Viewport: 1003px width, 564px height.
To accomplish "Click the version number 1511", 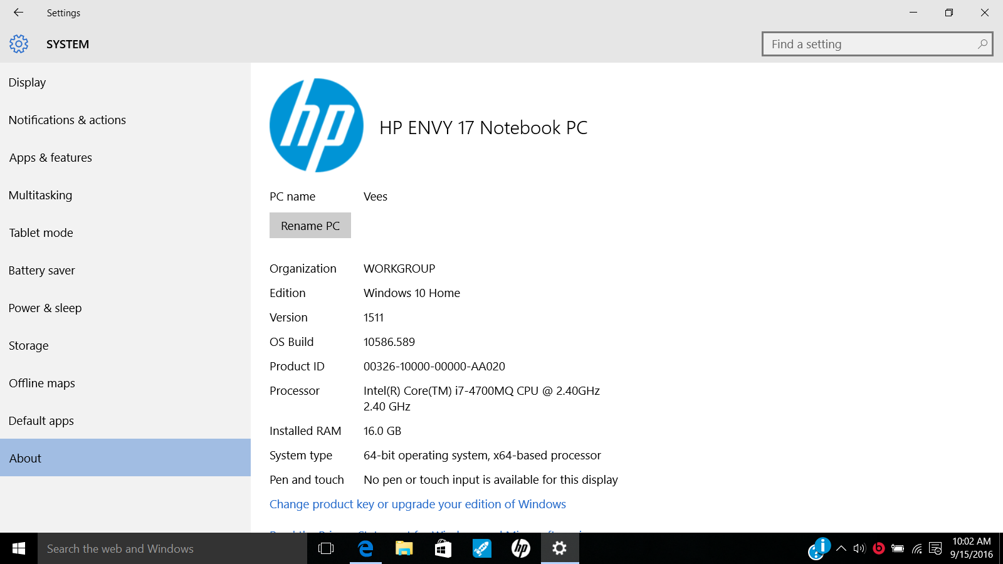I will (374, 317).
